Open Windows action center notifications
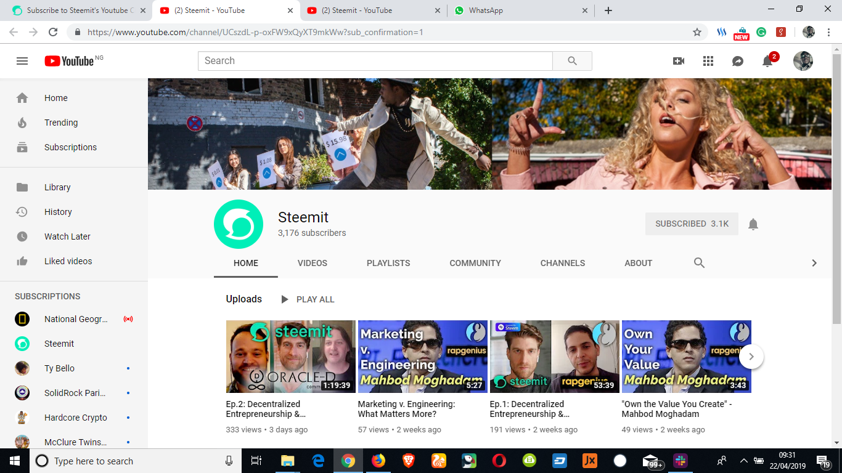842x473 pixels. tap(824, 461)
